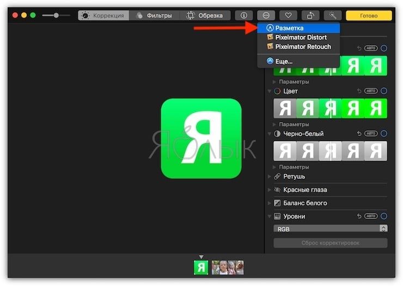Choose Еще… from the extensions menu
The height and width of the screenshot is (286, 403).
(298, 61)
